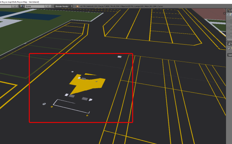Open the Blender Render engine dropdown
Screen dimensions: 232x144
coord(64,6)
